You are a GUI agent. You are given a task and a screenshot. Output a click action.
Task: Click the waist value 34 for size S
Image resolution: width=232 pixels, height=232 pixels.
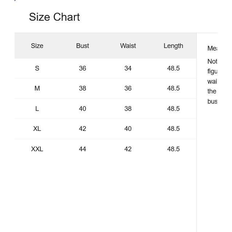click(x=128, y=68)
